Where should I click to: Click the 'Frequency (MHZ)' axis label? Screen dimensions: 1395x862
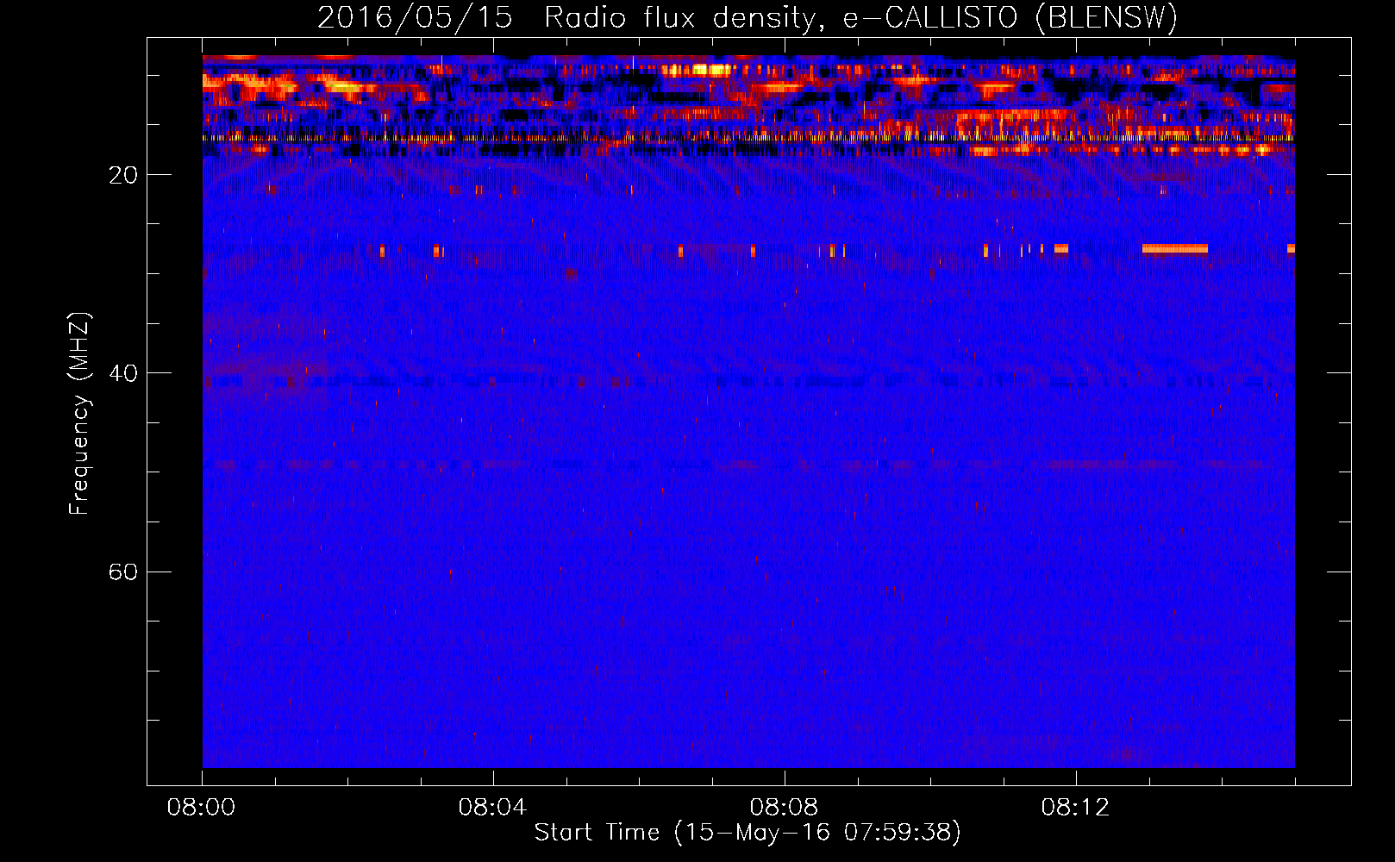(79, 414)
